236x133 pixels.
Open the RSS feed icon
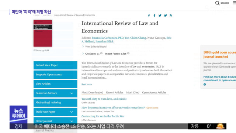tap(171, 15)
